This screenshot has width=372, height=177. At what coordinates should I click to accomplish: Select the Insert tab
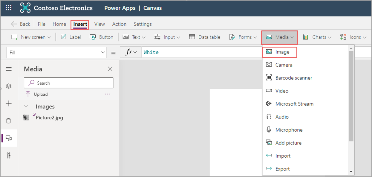80,24
